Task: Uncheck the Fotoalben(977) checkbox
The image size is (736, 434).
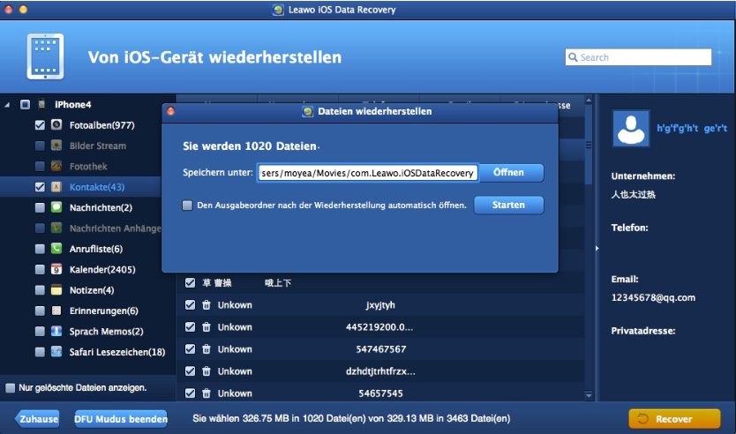Action: [40, 124]
